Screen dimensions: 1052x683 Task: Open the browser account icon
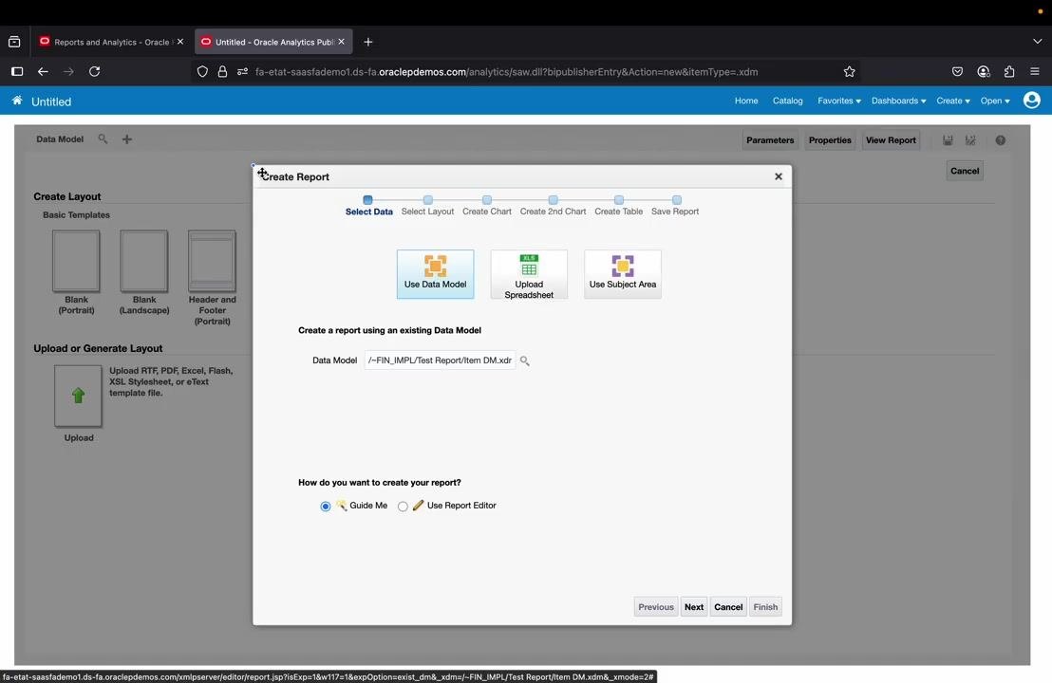point(984,71)
